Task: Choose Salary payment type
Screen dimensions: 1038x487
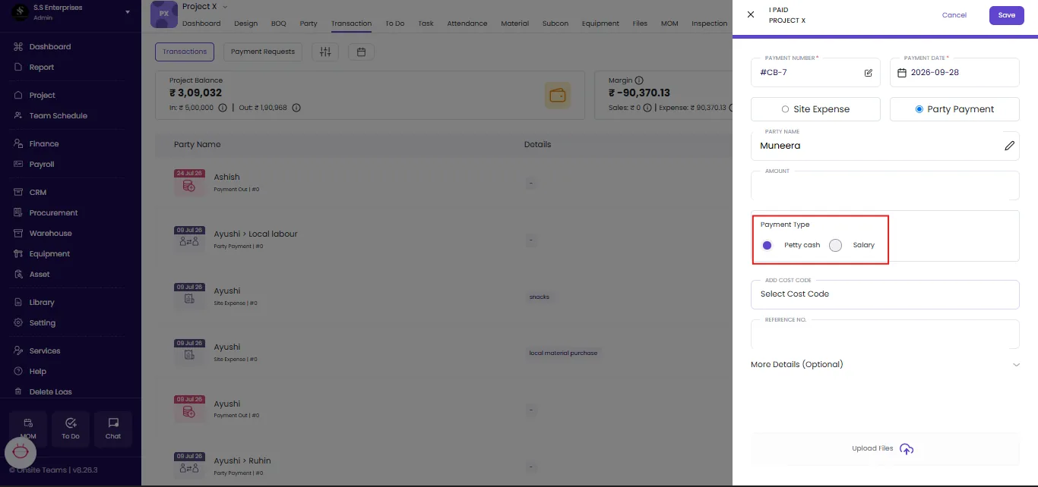Action: coord(836,245)
